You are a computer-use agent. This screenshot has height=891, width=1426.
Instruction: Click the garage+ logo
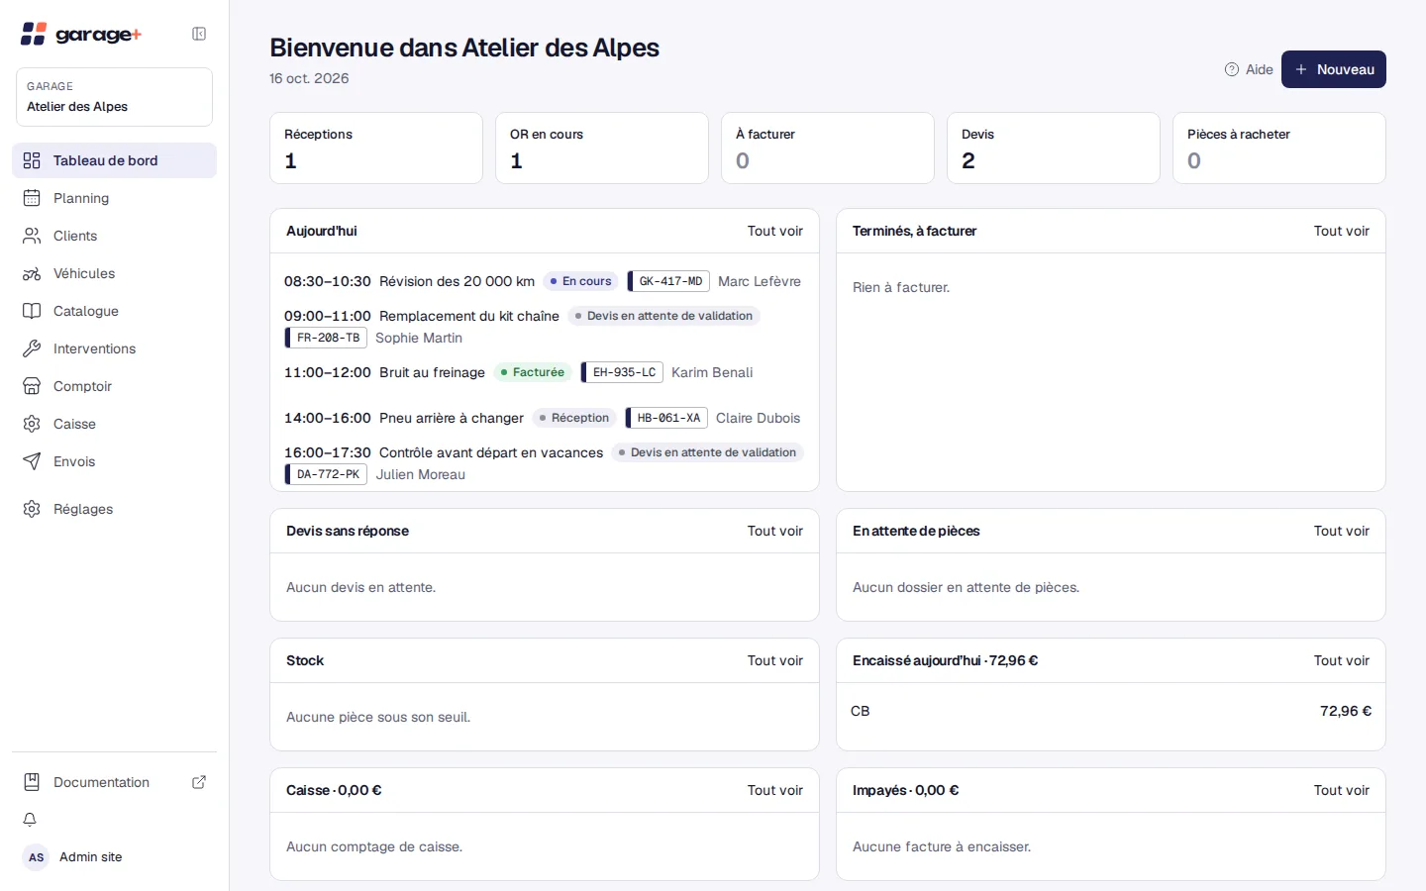(81, 34)
